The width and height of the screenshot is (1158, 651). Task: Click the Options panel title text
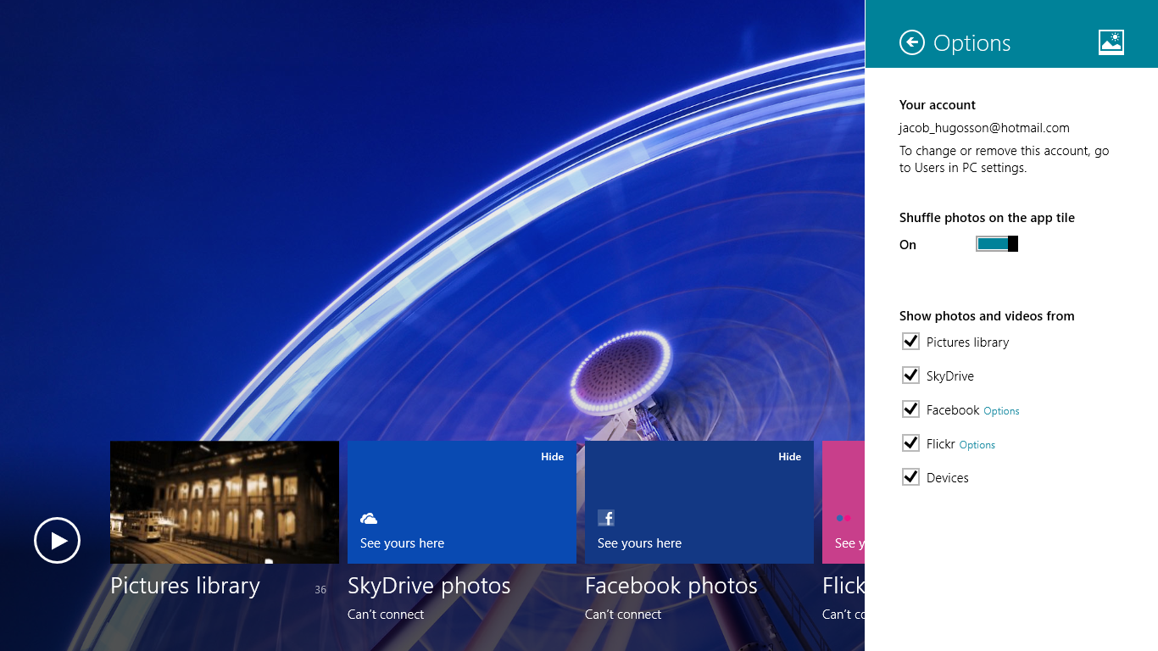pyautogui.click(x=971, y=43)
